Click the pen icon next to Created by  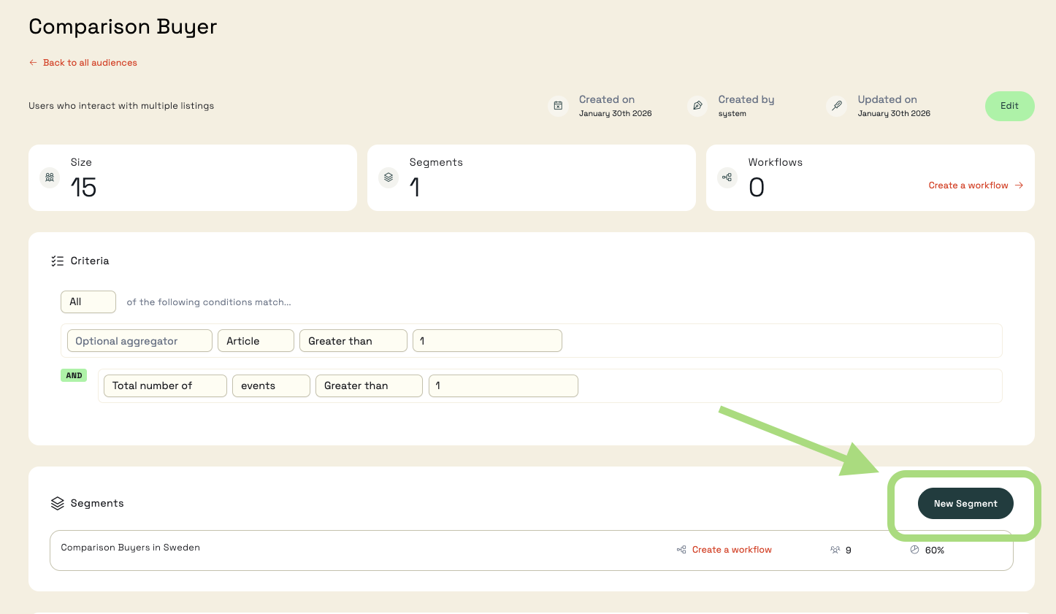click(697, 106)
